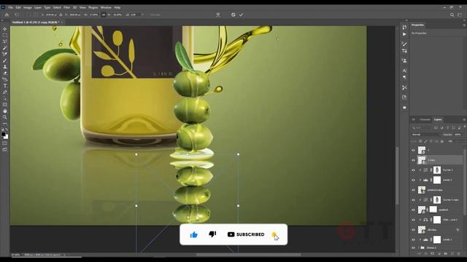Click the new group folder icon

pyautogui.click(x=446, y=254)
